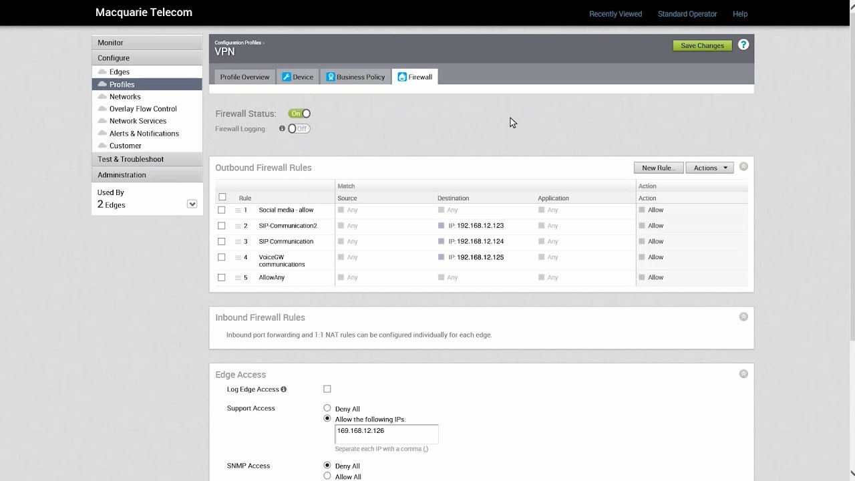Image resolution: width=855 pixels, height=481 pixels.
Task: Switch to the Profile Overview tab
Action: pyautogui.click(x=244, y=76)
